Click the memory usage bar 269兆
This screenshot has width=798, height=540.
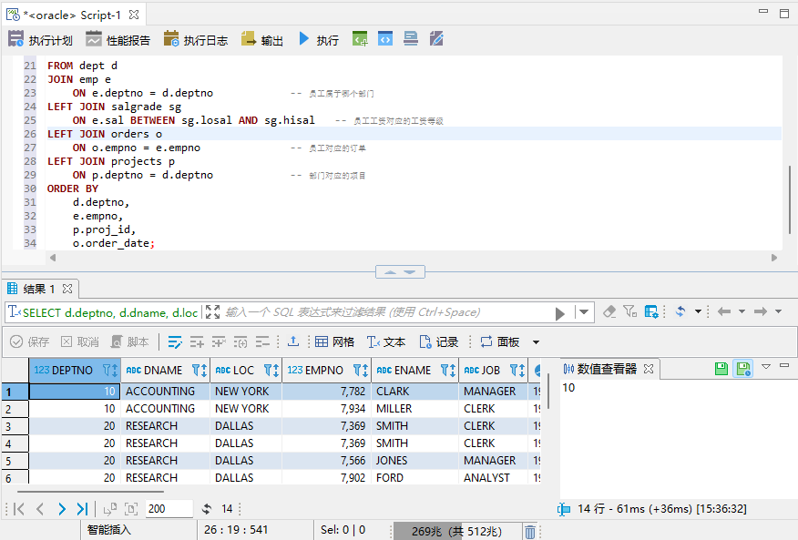455,531
